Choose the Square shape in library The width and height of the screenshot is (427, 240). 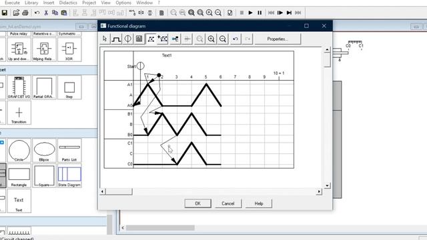pyautogui.click(x=44, y=175)
